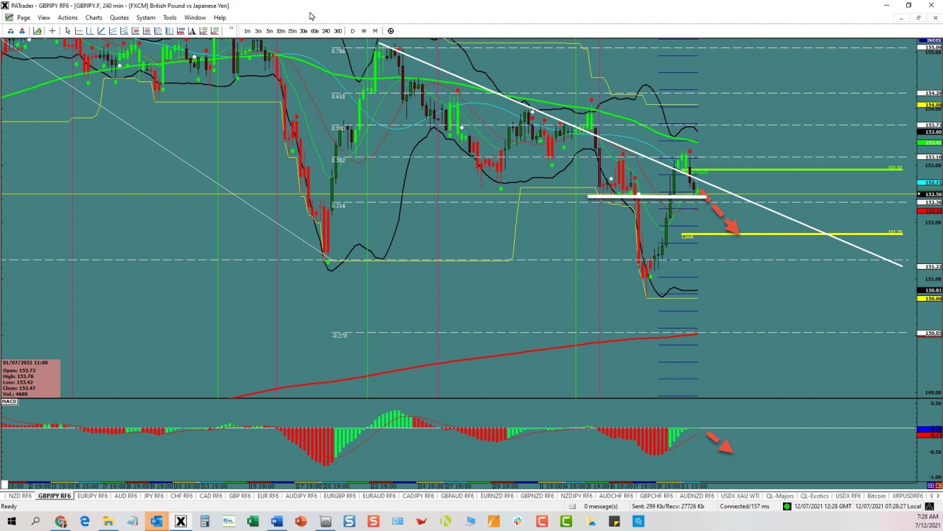Click the MACD indicator label
This screenshot has height=531, width=943.
coord(9,401)
